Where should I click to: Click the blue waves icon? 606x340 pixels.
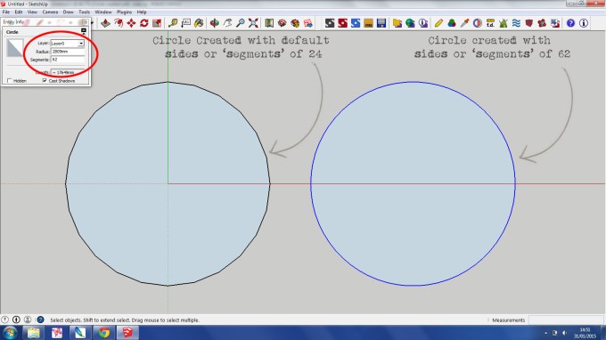516,23
